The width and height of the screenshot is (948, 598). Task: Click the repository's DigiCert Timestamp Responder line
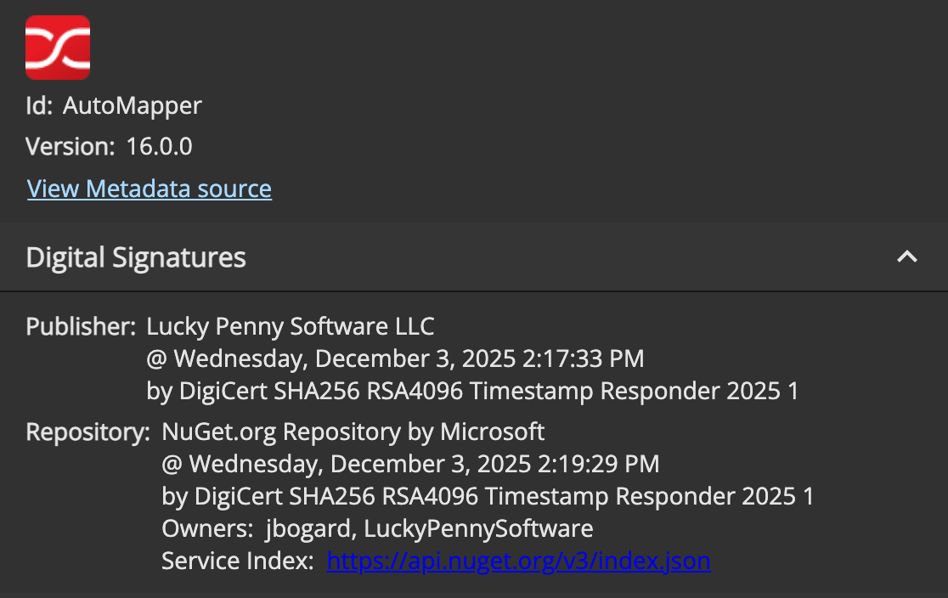tap(488, 496)
